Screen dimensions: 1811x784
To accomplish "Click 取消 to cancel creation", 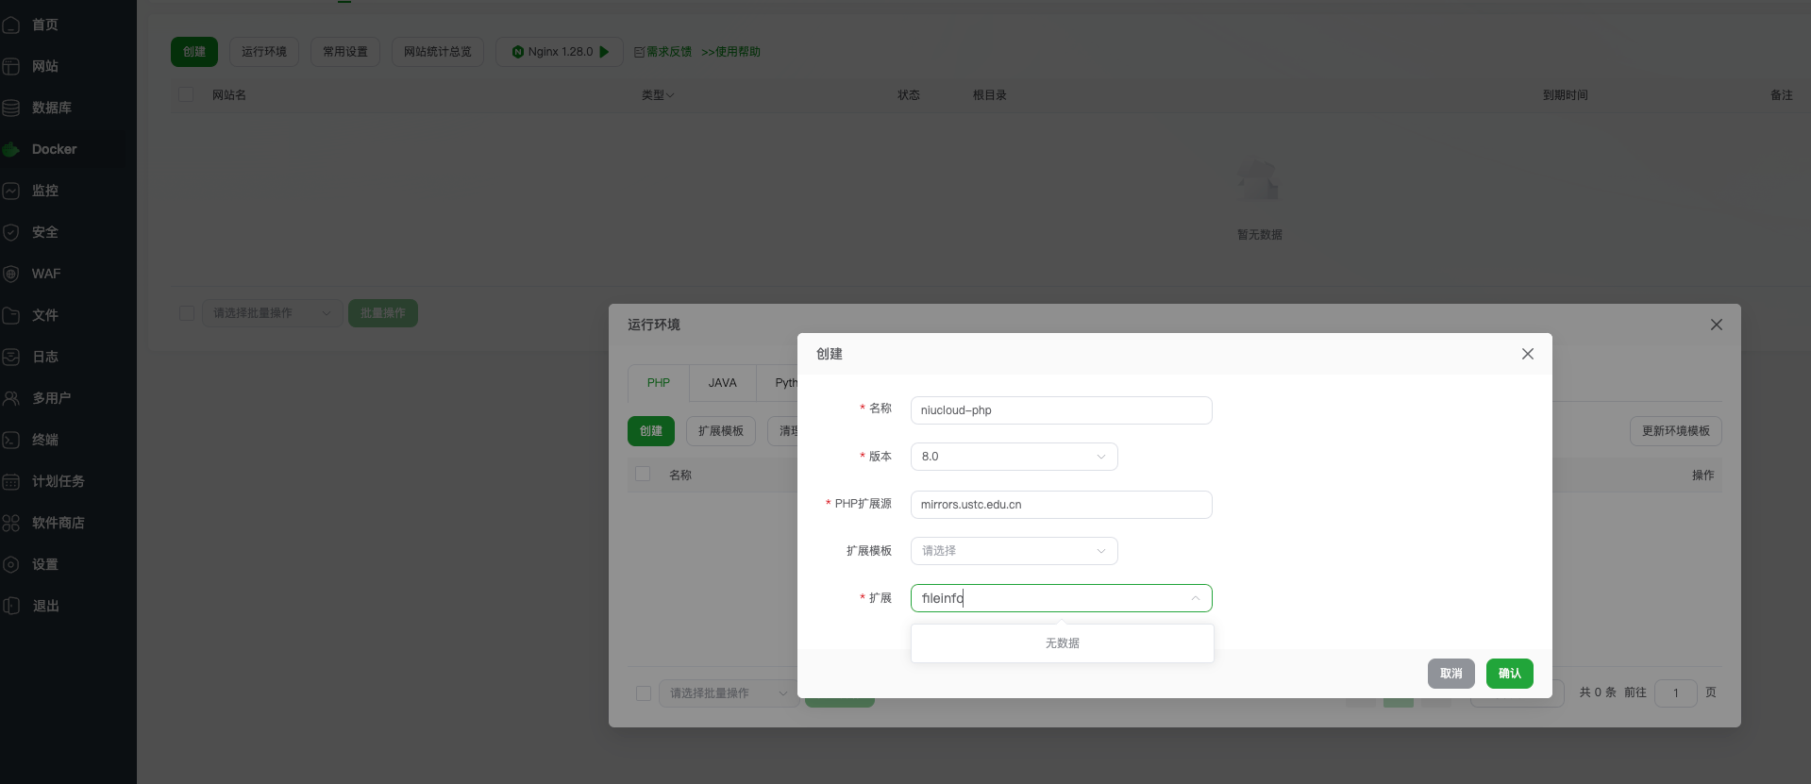I will point(1451,674).
